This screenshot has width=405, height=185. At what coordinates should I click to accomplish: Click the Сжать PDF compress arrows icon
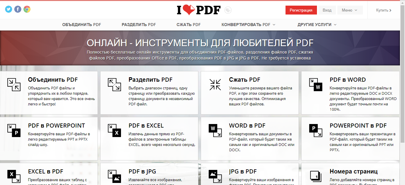point(215,84)
